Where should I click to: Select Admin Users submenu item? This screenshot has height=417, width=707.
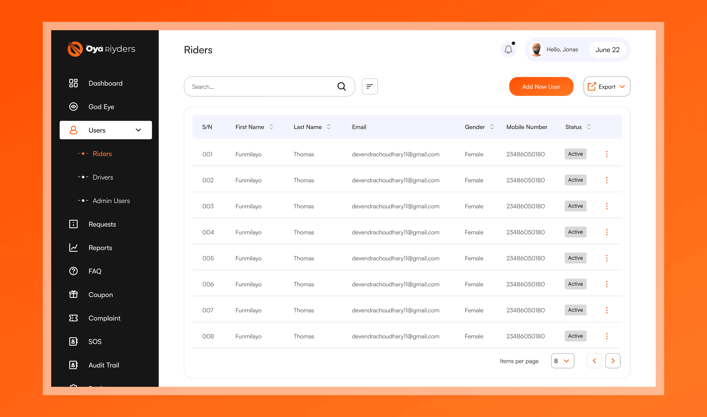click(111, 201)
